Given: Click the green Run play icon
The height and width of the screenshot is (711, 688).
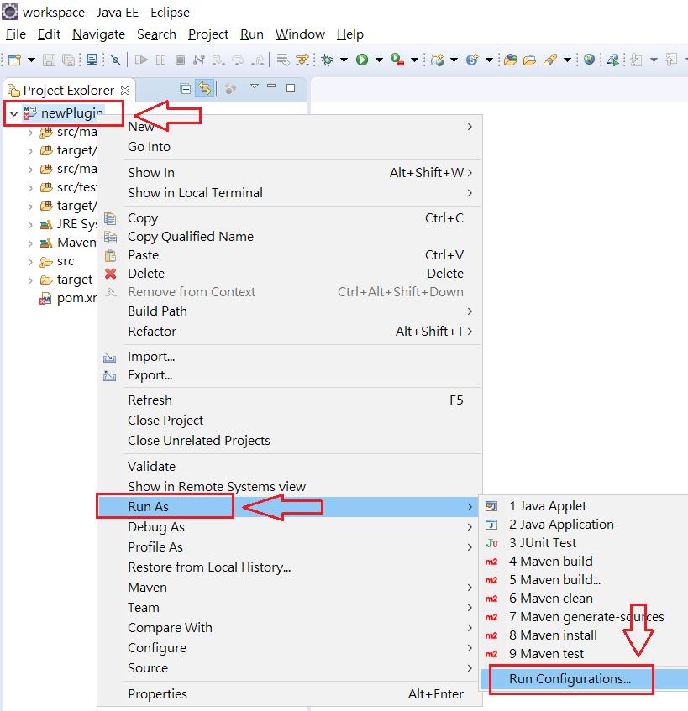Looking at the screenshot, I should pyautogui.click(x=362, y=60).
